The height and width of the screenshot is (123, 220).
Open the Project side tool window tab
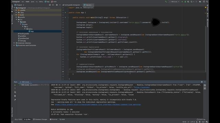12,8
